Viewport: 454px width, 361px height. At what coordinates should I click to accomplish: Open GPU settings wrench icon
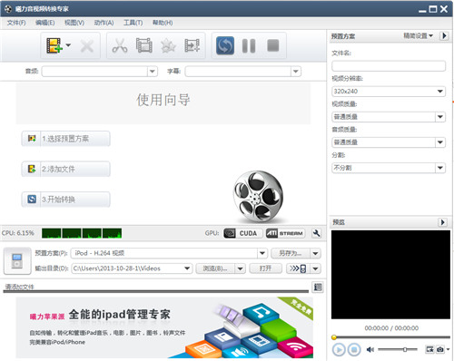coord(316,233)
